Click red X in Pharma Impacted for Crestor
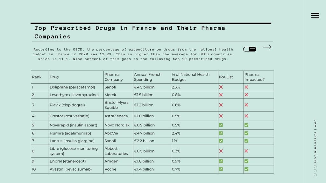326x183 pixels. [x=246, y=116]
